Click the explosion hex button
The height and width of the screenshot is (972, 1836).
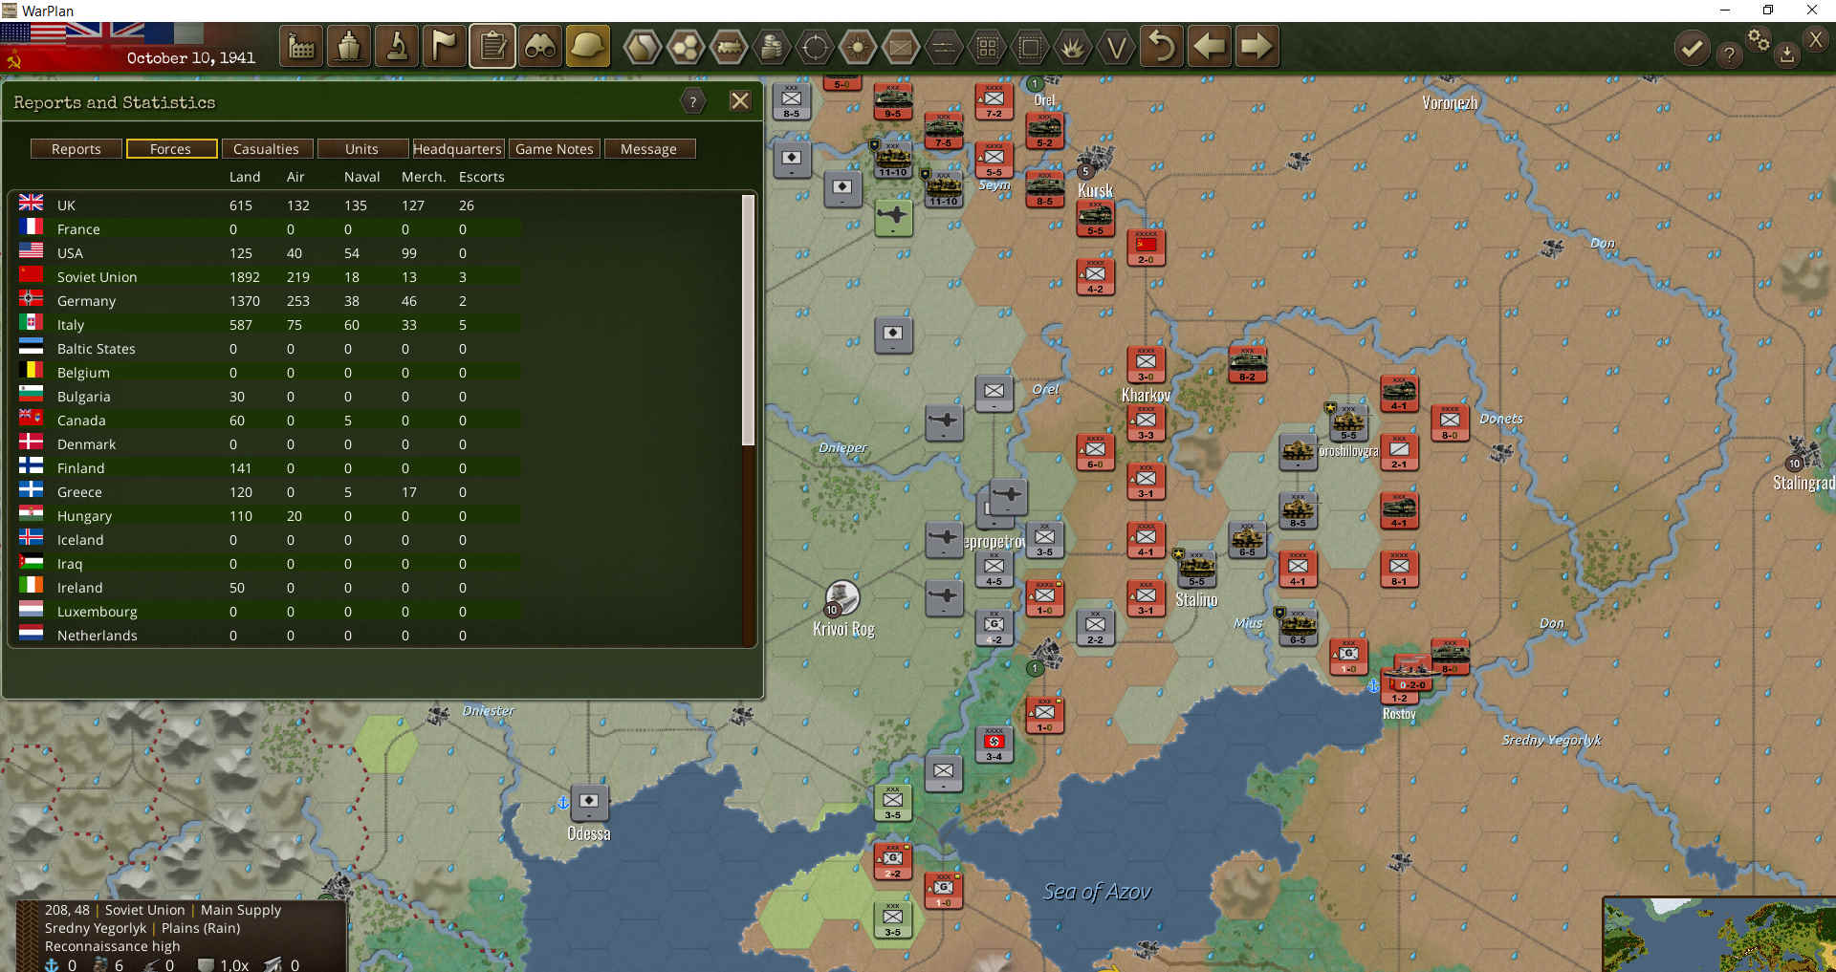point(1073,46)
